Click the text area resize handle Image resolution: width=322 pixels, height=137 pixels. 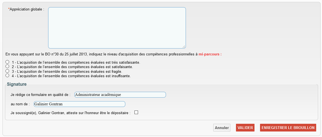pyautogui.click(x=184, y=47)
